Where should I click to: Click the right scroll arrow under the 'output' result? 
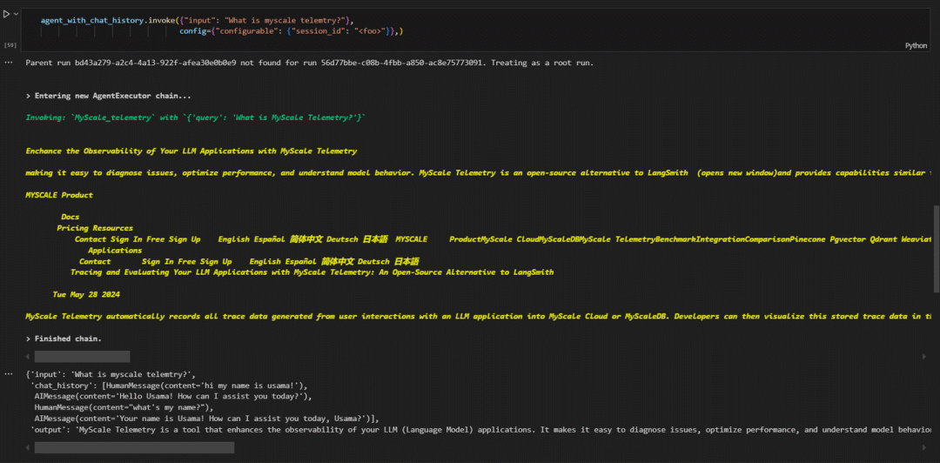(923, 448)
